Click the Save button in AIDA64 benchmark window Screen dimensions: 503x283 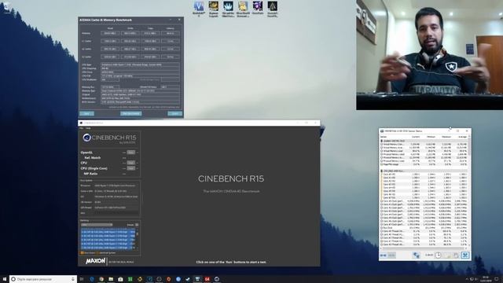pyautogui.click(x=86, y=113)
